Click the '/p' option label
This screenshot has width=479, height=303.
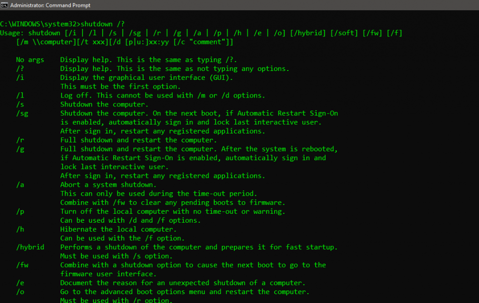[20, 211]
